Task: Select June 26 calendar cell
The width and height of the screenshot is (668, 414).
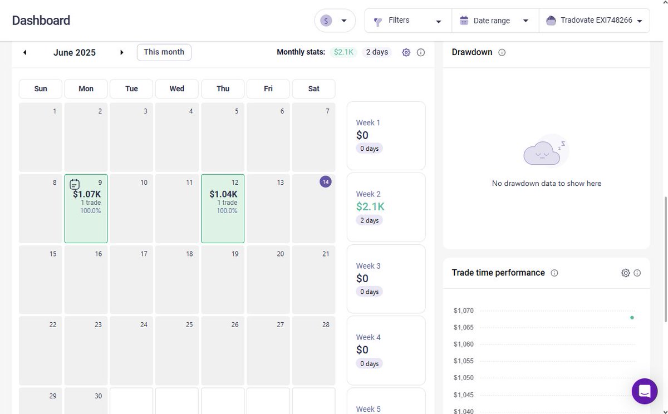Action: (223, 351)
